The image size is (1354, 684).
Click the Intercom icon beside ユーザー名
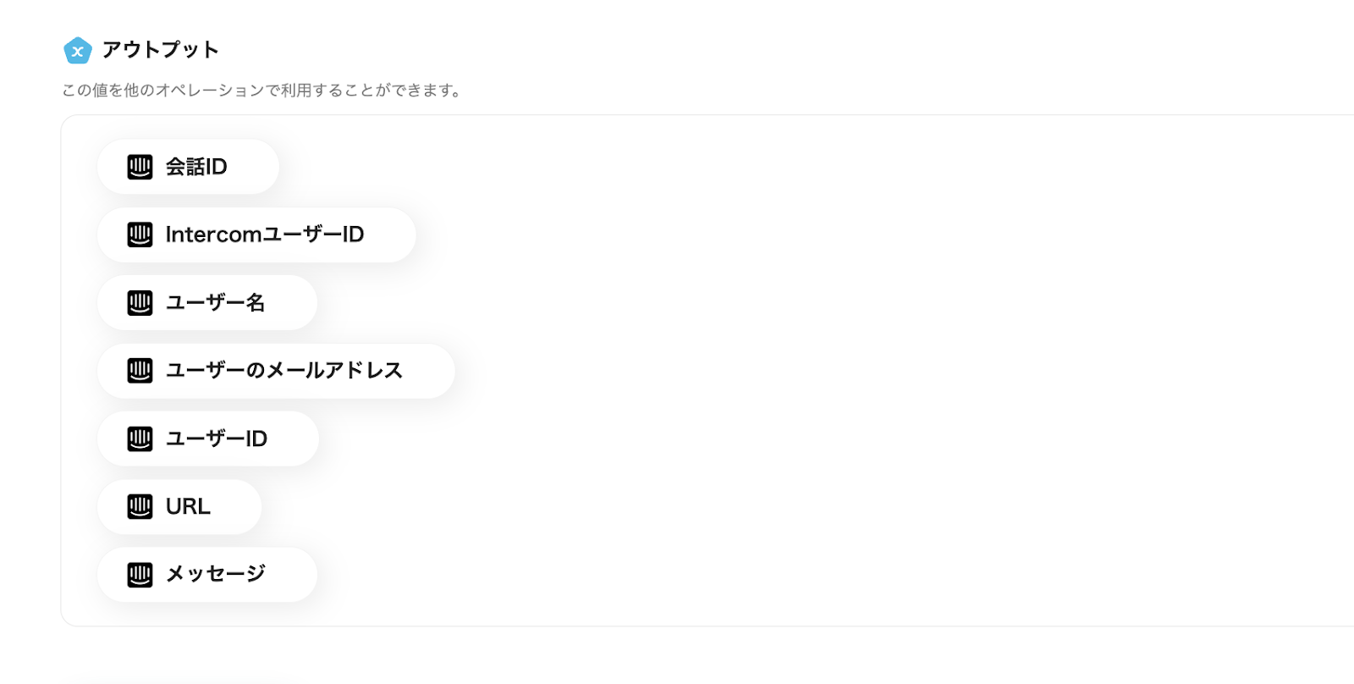point(140,302)
